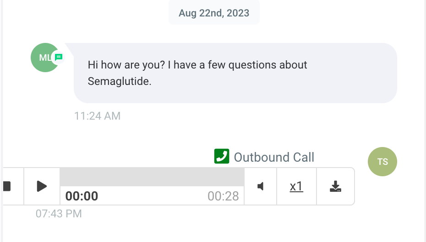Click message text about Semaglutide questions

point(197,73)
